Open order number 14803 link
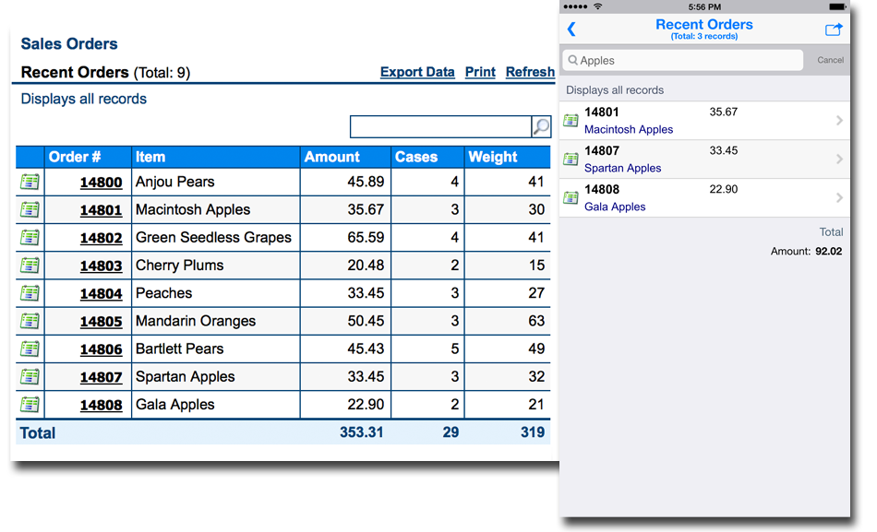The image size is (877, 532). pyautogui.click(x=101, y=266)
